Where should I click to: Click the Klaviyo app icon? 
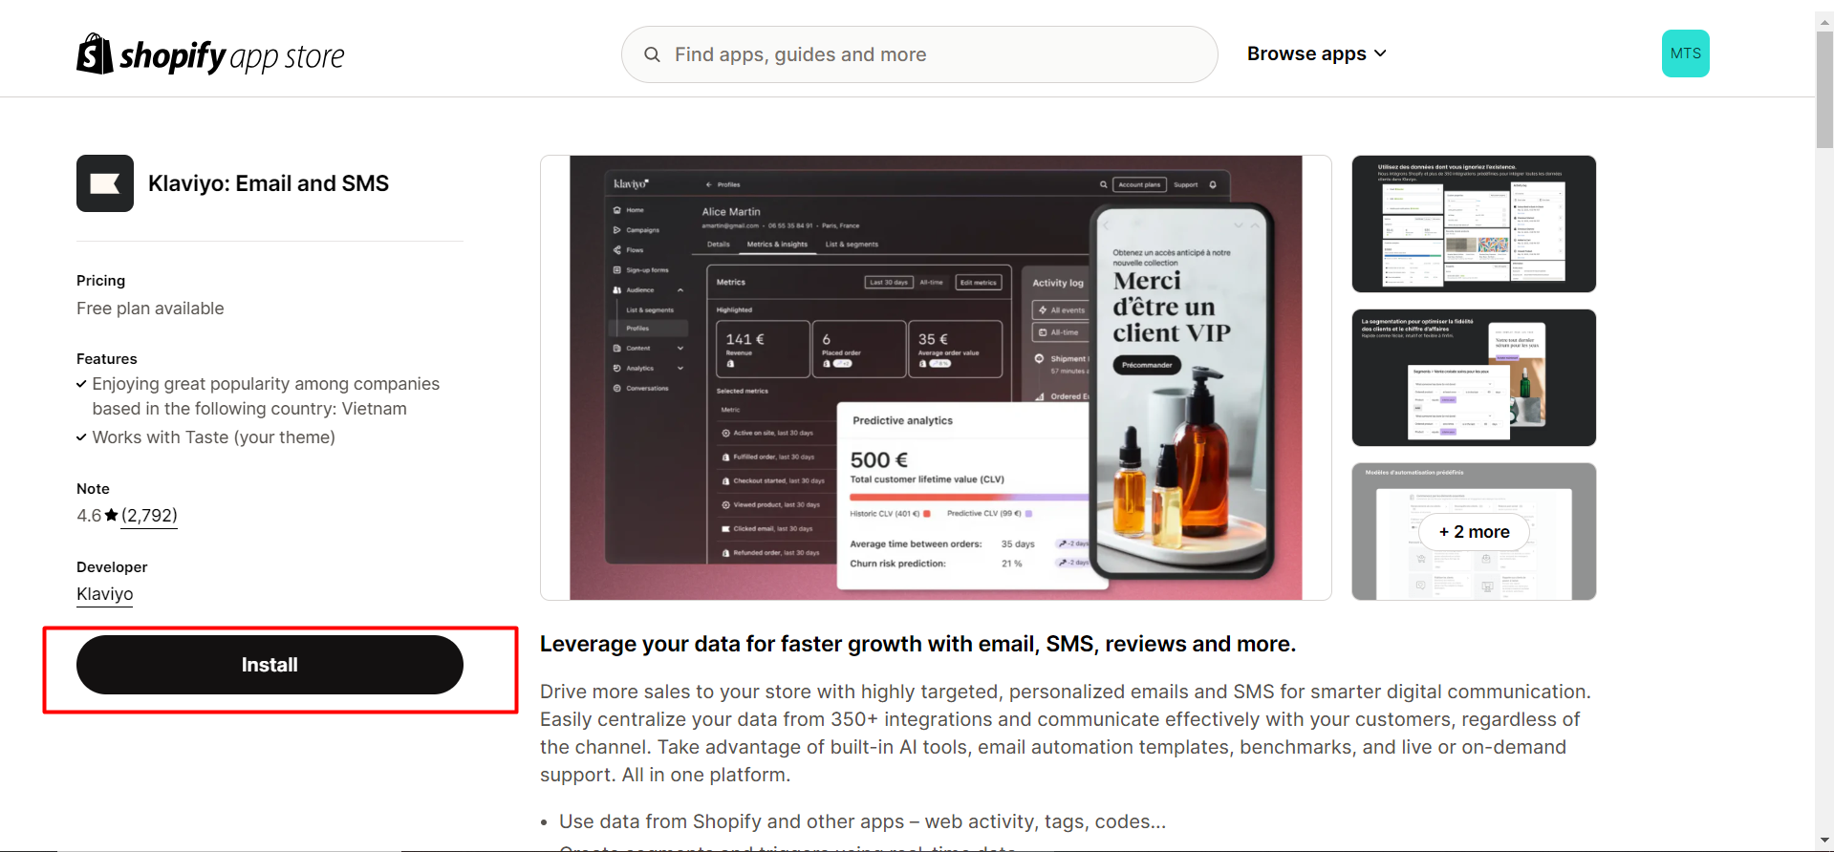pos(105,183)
